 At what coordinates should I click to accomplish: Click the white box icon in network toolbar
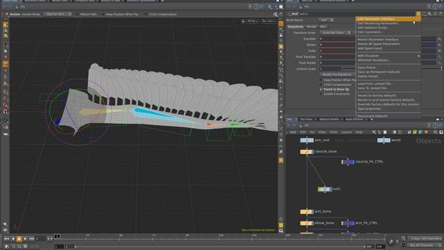click(385, 132)
